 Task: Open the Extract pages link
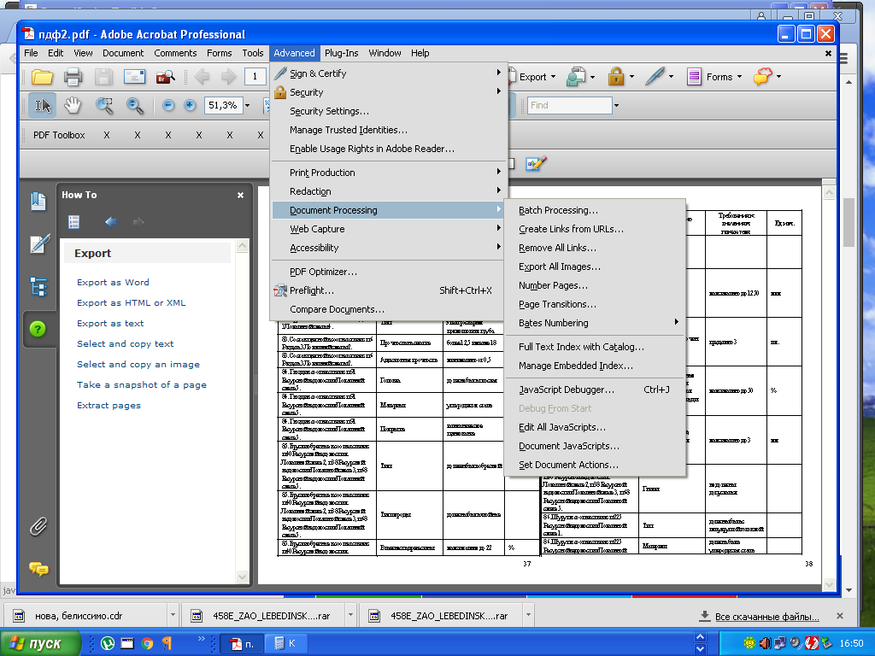click(x=109, y=406)
